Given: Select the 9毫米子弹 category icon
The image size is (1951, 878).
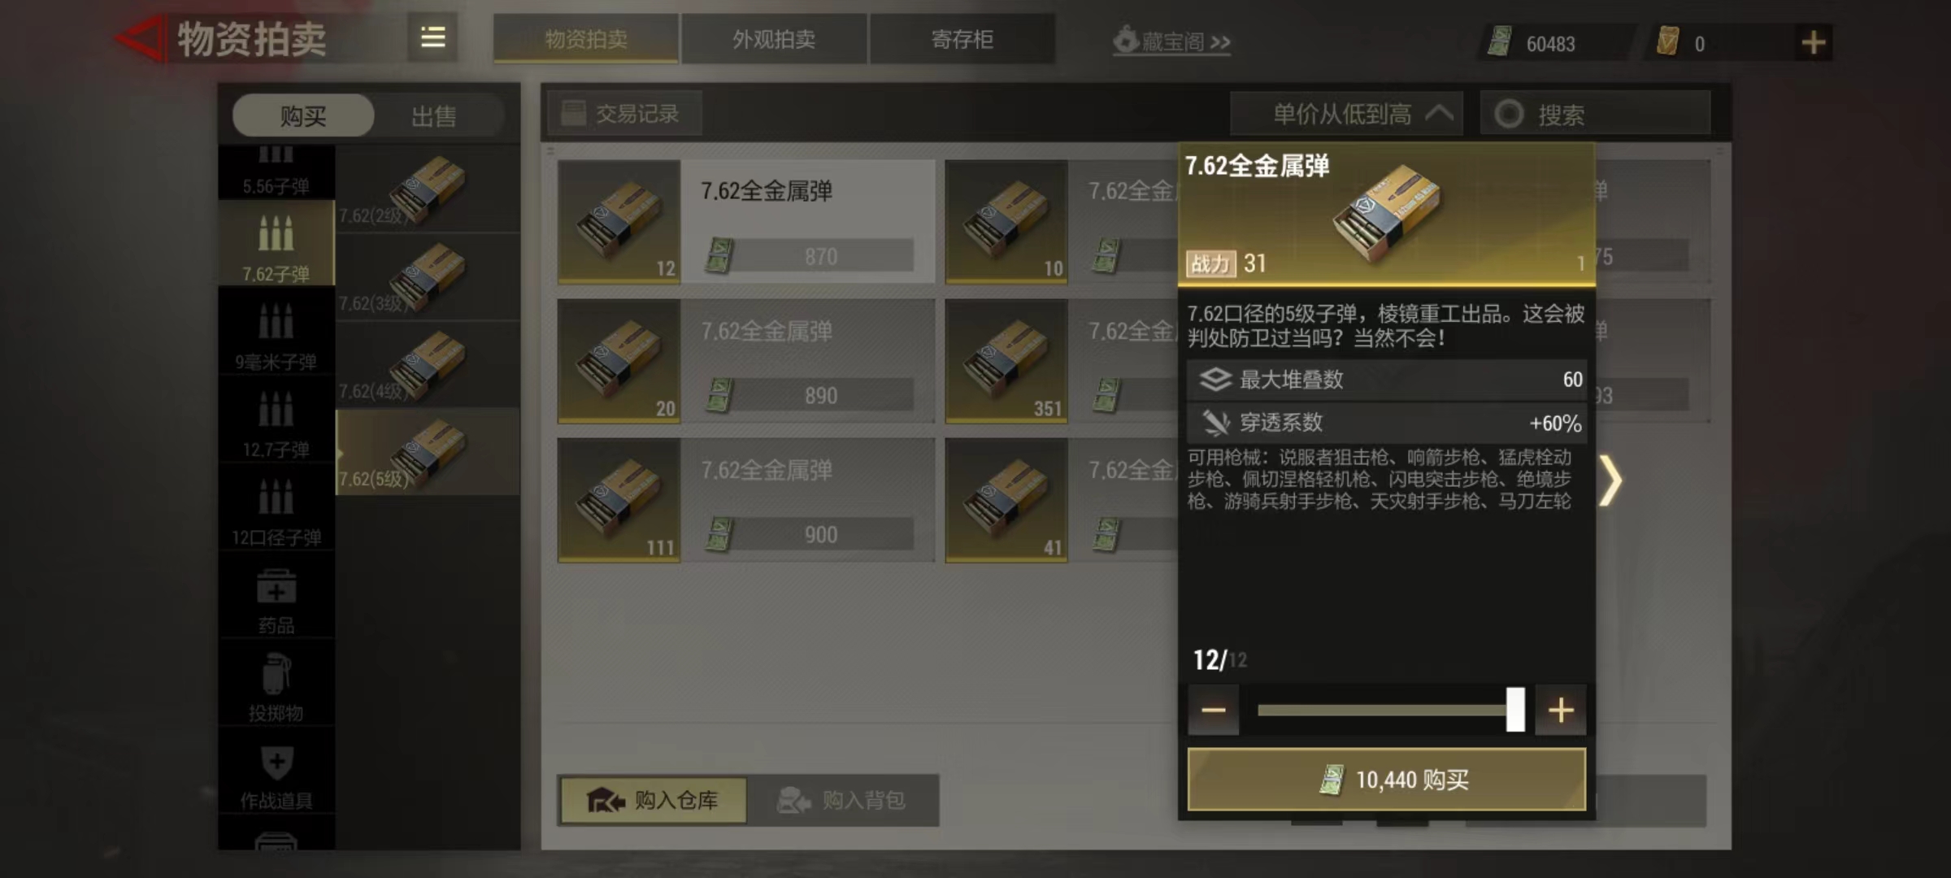Looking at the screenshot, I should pos(276,321).
